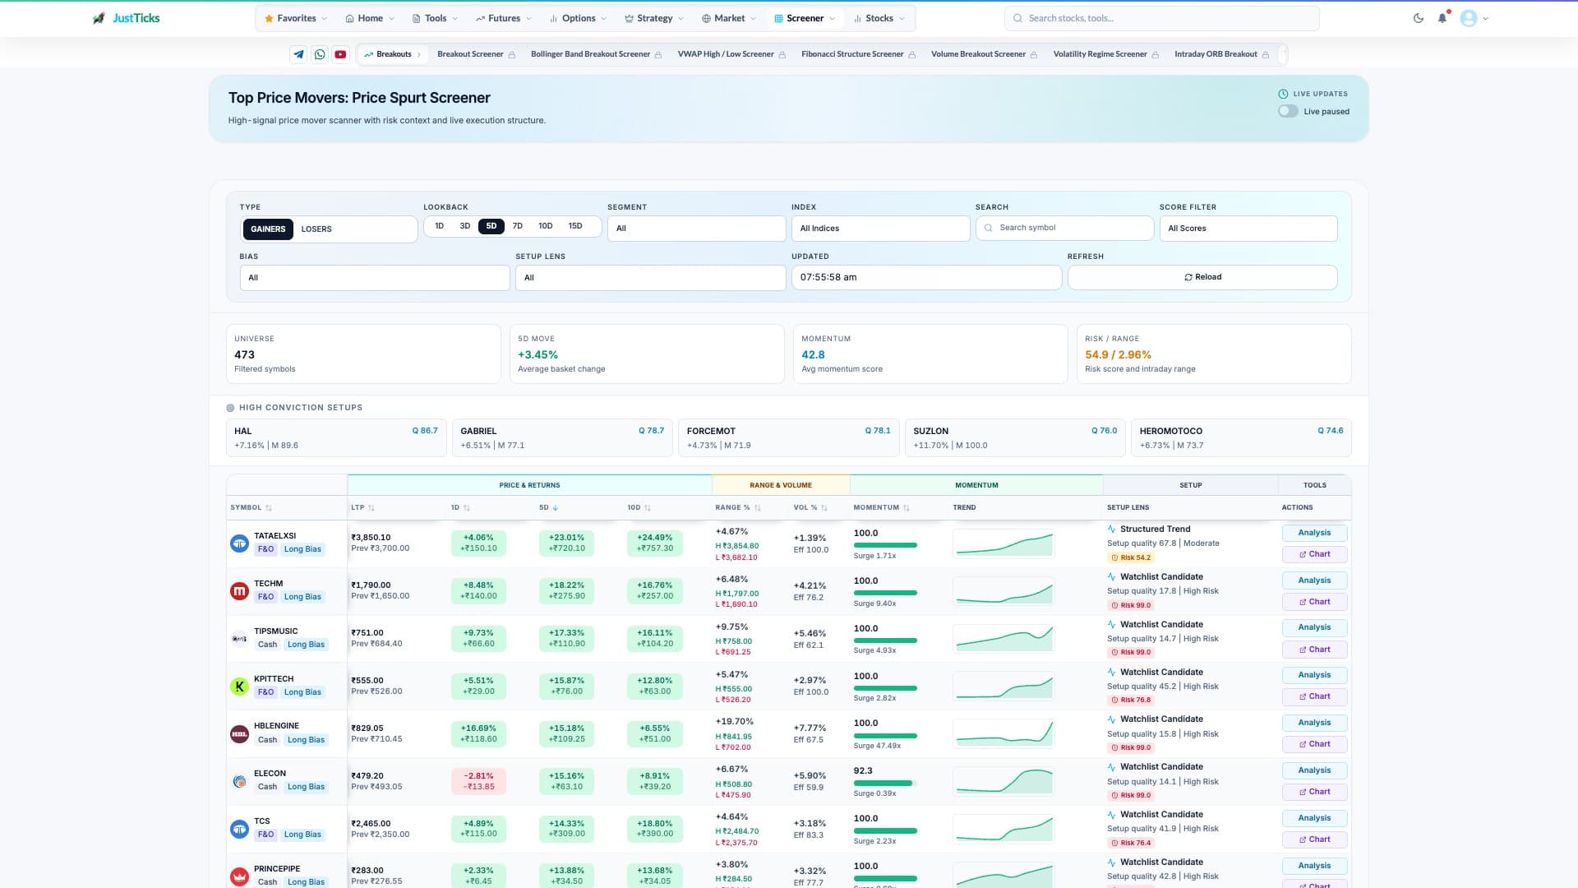
Task: Click the JustTicks logo
Action: [126, 18]
